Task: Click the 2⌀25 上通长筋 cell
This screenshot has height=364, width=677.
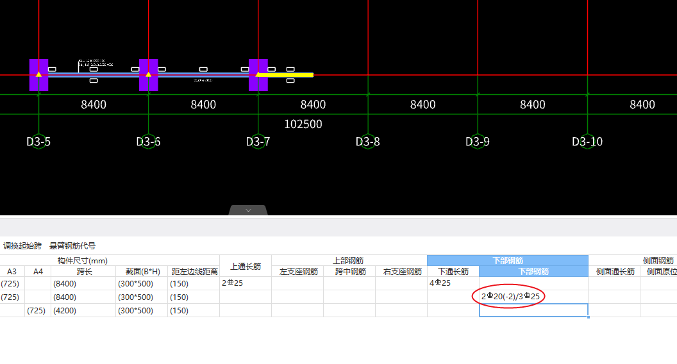Action: (246, 283)
